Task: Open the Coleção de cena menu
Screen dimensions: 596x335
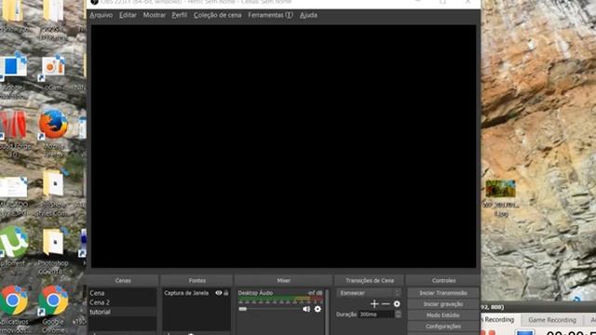Action: click(x=217, y=15)
